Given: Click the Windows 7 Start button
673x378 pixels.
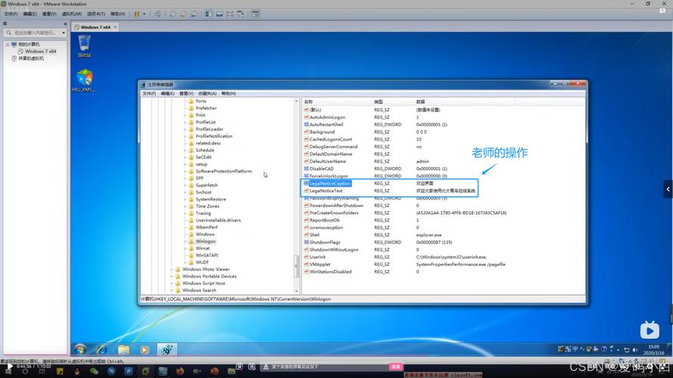Looking at the screenshot, I should pos(80,350).
